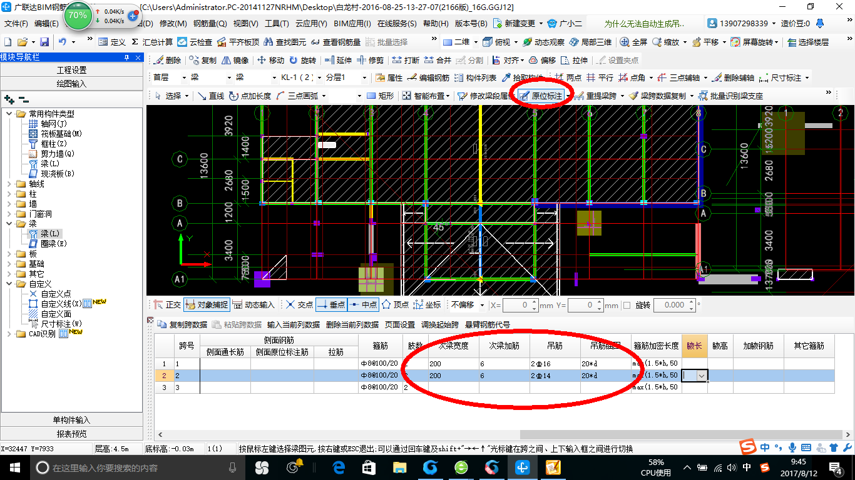Open the 视图(V) menu
The image size is (855, 480).
[245, 24]
